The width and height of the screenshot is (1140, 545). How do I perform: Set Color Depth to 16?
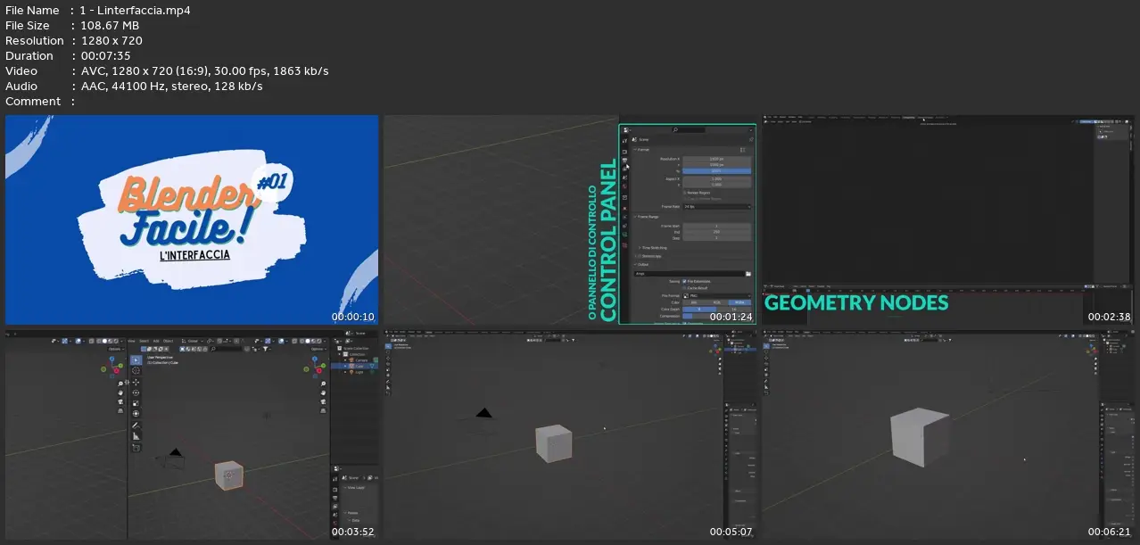(x=734, y=310)
